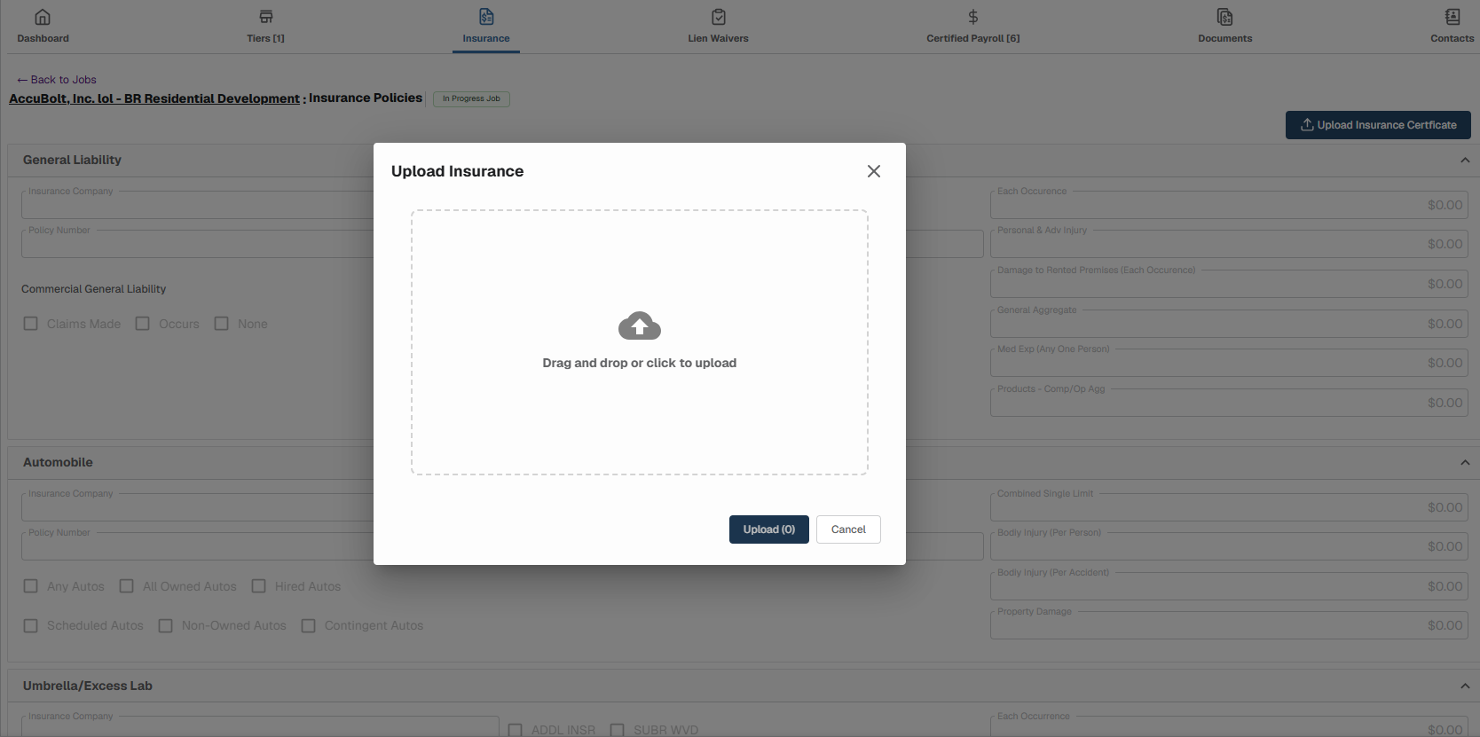1480x737 pixels.
Task: Click the Insurance document icon
Action: 486,17
